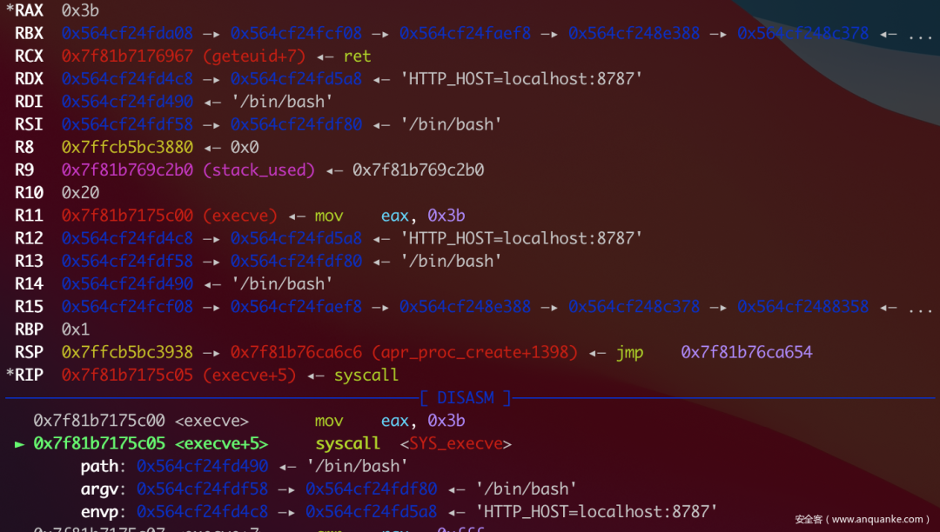
Task: Click the green current-instruction arrow marker
Action: coord(20,444)
